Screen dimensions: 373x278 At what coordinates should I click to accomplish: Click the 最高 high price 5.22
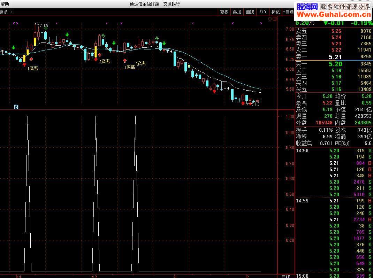[x=328, y=103]
